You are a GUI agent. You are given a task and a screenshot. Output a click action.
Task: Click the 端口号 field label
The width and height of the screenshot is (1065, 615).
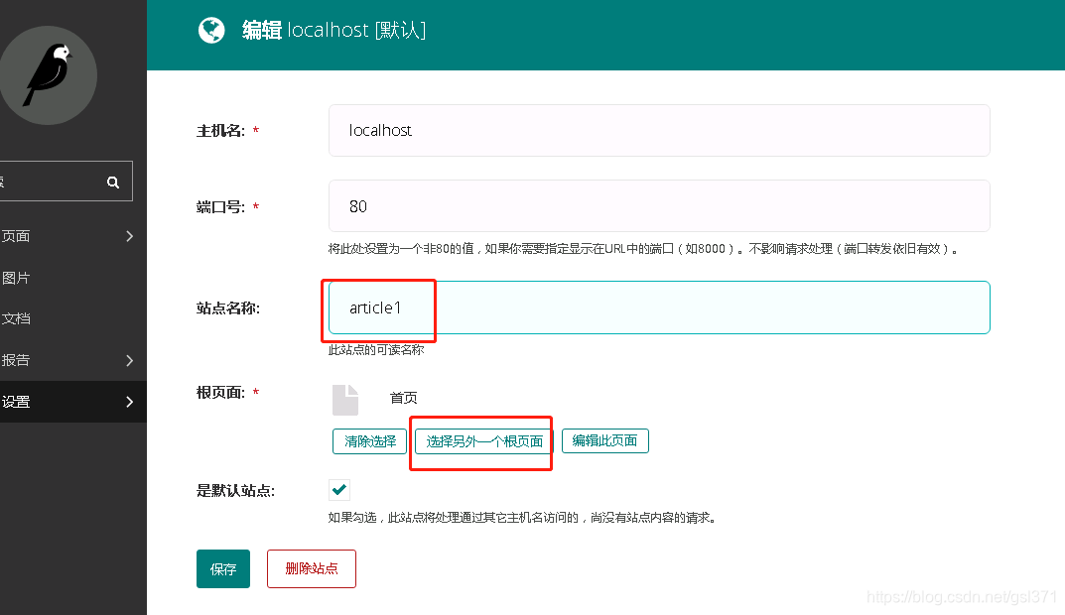[x=220, y=207]
